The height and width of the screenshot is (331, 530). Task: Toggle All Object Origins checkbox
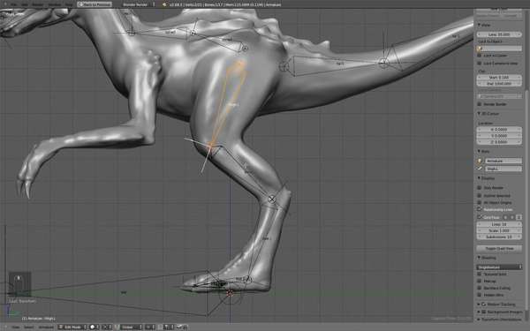(x=480, y=202)
